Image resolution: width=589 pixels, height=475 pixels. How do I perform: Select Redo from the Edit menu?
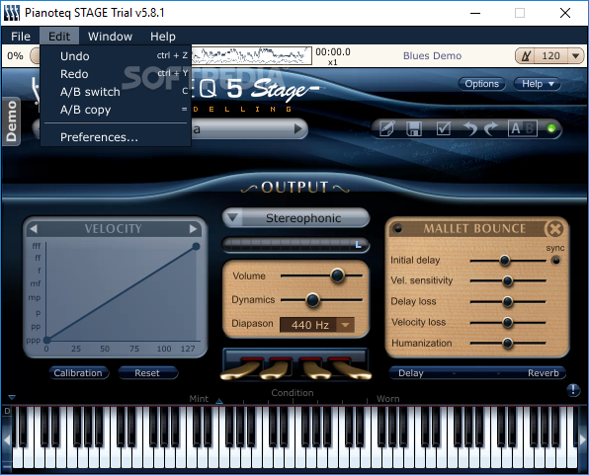(116, 74)
